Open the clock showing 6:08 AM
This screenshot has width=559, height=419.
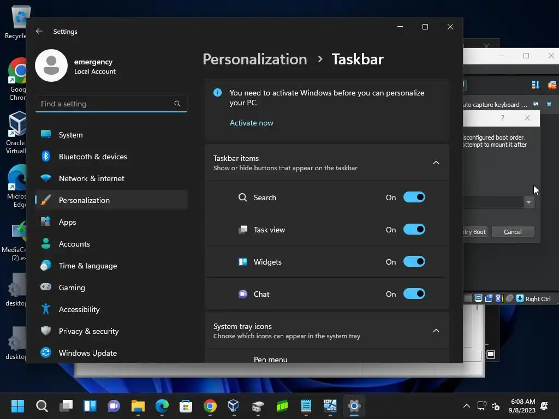click(522, 406)
